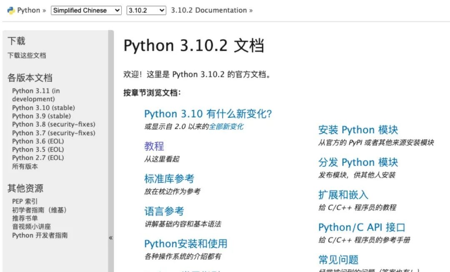This screenshot has height=272, width=450.
Task: Open the 音视频小讲座 link
Action: click(x=31, y=227)
